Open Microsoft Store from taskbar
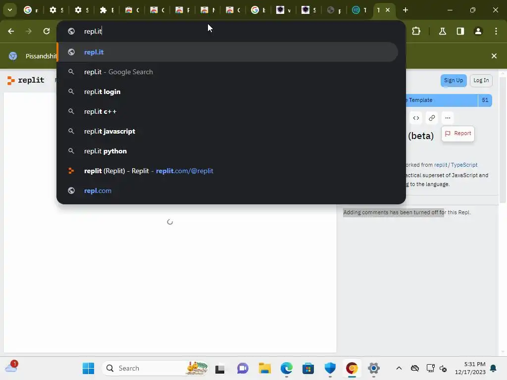The image size is (507, 380). point(308,368)
